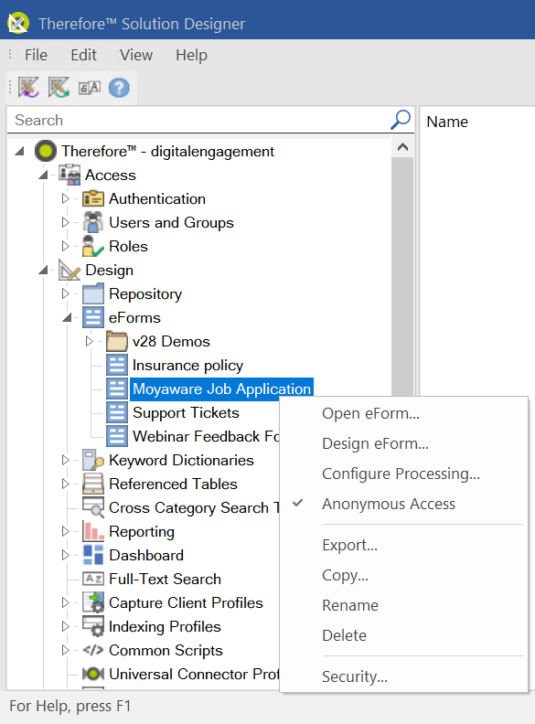
Task: Expand the Keyword Dictionaries node
Action: pyautogui.click(x=65, y=461)
